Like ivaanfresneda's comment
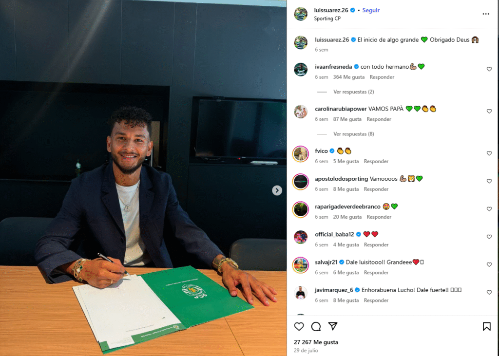499x356 pixels. point(489,69)
